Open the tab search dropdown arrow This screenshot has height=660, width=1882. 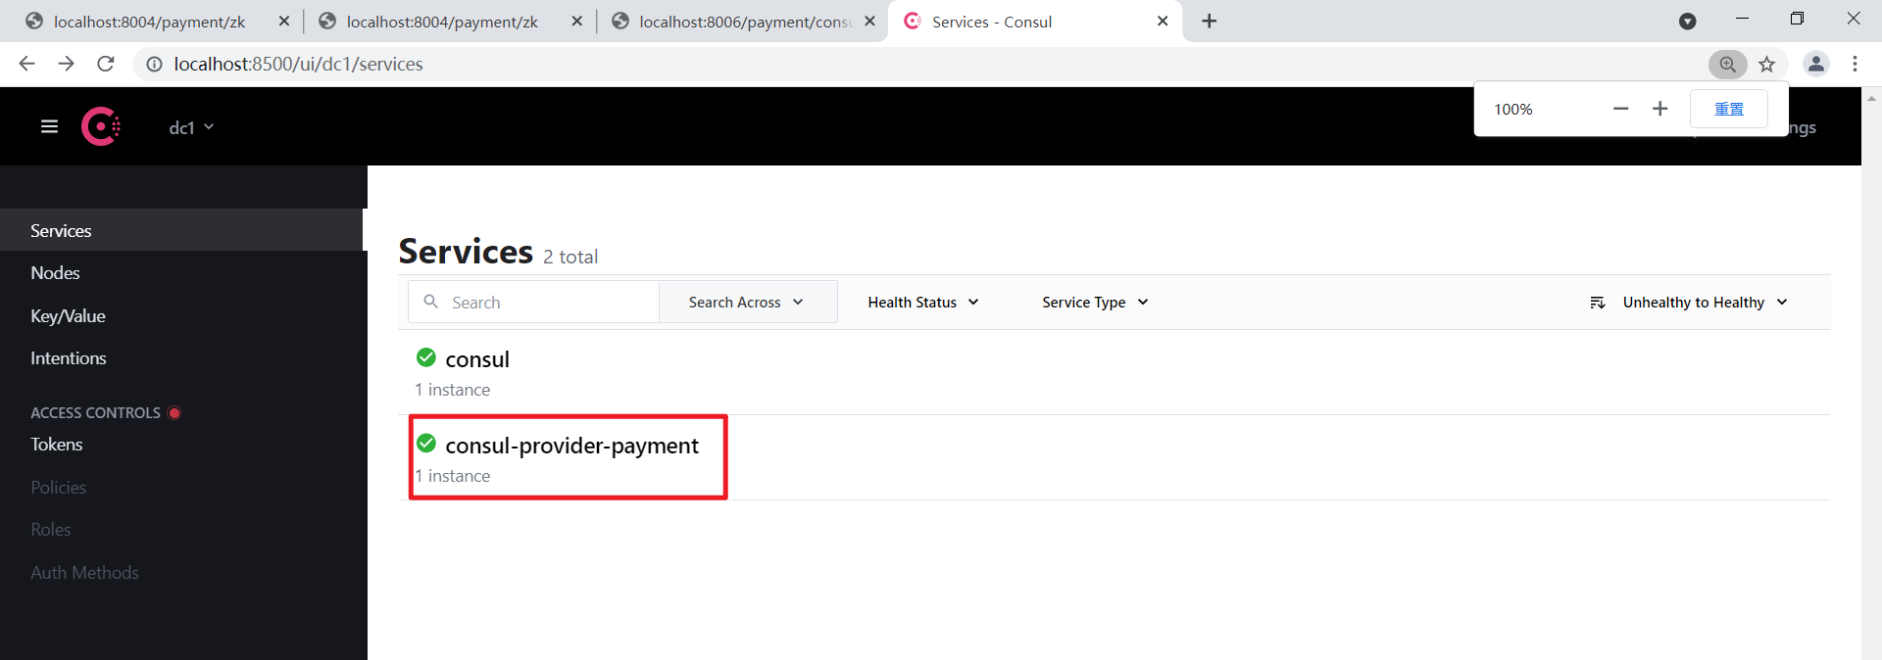(1687, 21)
